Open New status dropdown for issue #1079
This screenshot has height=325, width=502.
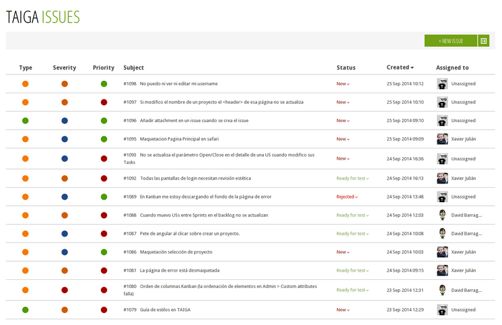[x=343, y=310]
